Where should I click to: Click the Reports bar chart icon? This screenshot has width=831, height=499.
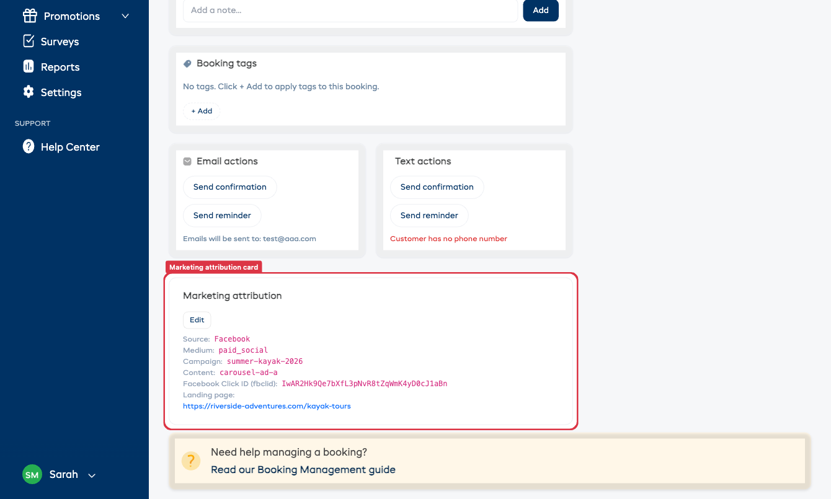click(x=29, y=66)
